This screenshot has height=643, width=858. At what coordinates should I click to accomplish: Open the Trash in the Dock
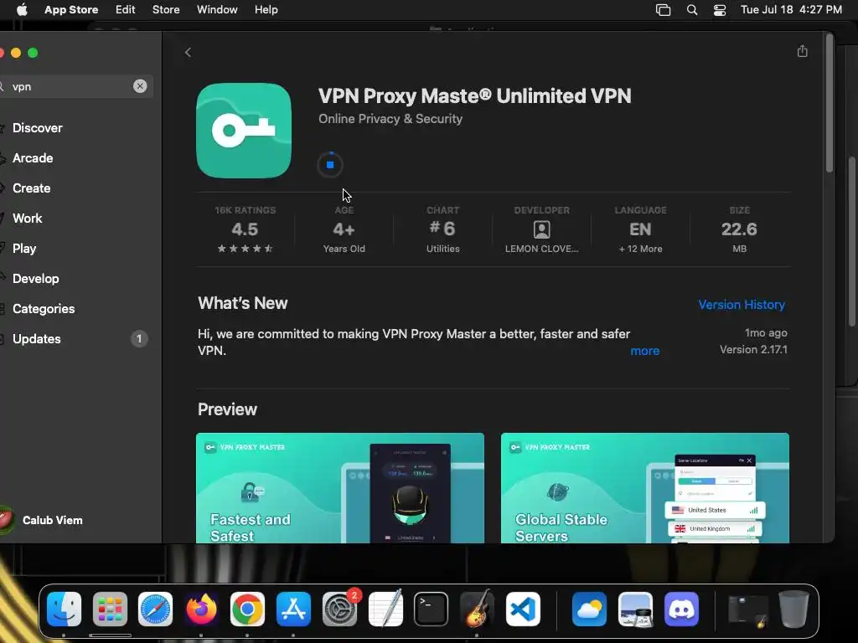click(794, 609)
